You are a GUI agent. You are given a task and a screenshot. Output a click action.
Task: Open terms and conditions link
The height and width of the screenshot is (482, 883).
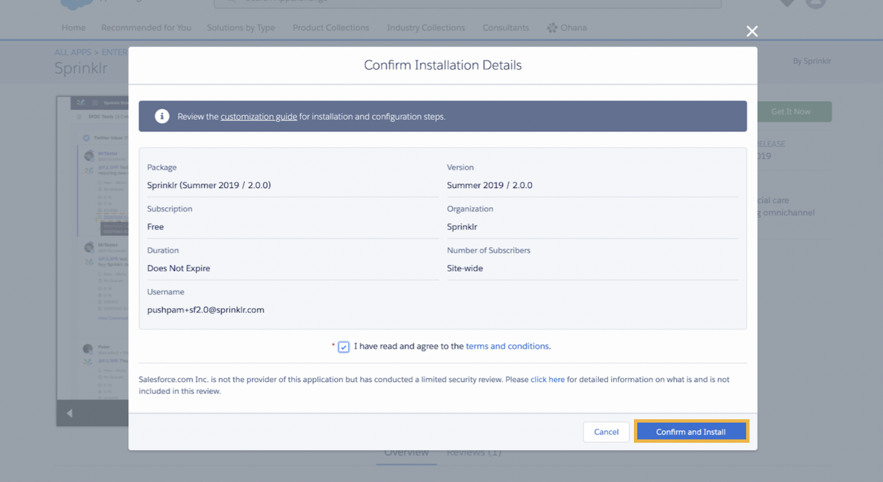click(507, 346)
